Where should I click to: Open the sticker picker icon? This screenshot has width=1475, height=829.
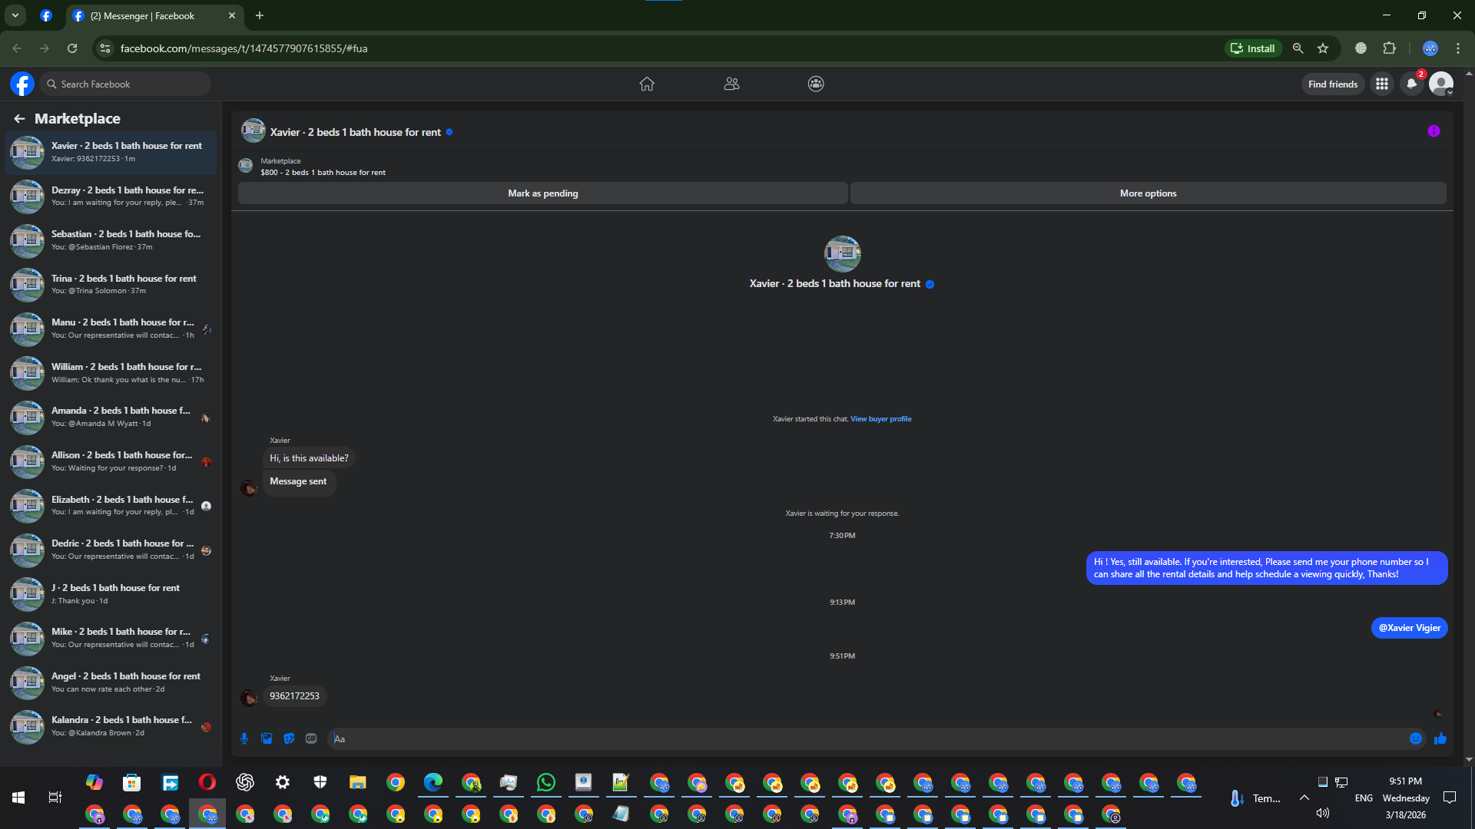coord(289,738)
